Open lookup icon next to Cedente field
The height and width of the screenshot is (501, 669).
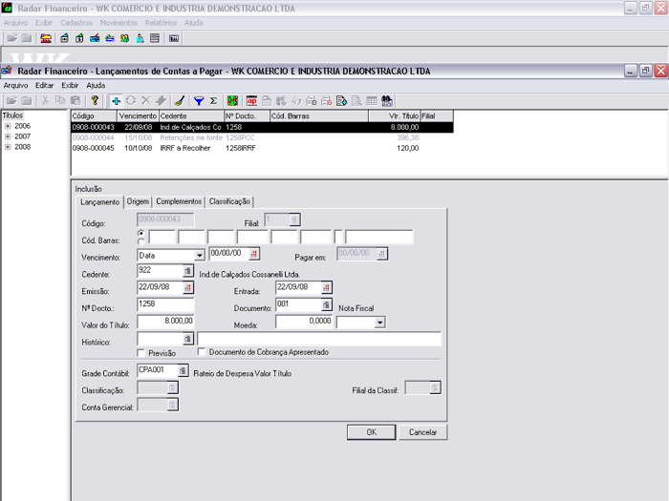click(188, 272)
